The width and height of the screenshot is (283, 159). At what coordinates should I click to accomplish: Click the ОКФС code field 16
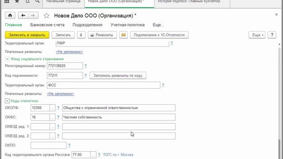click(x=40, y=117)
